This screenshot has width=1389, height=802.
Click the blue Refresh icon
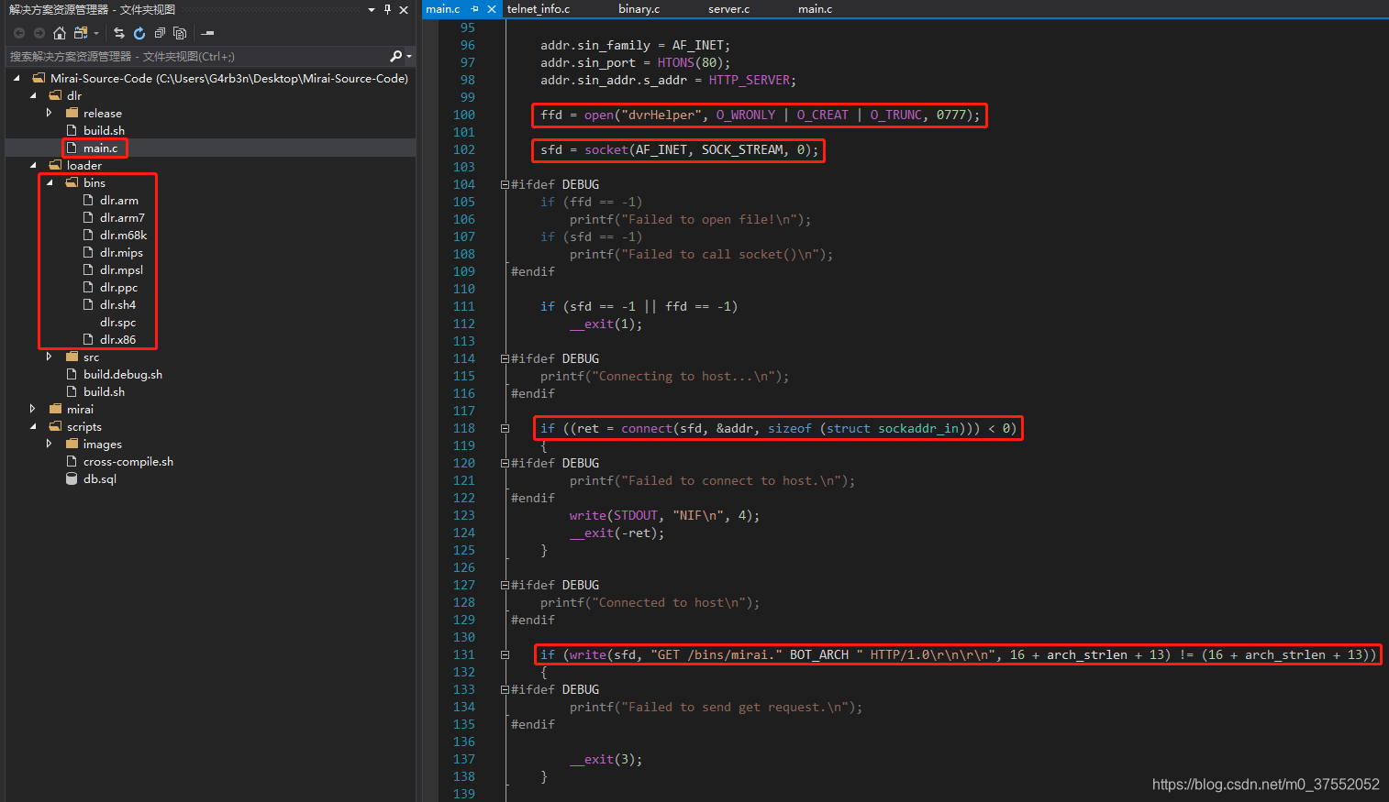click(x=139, y=33)
